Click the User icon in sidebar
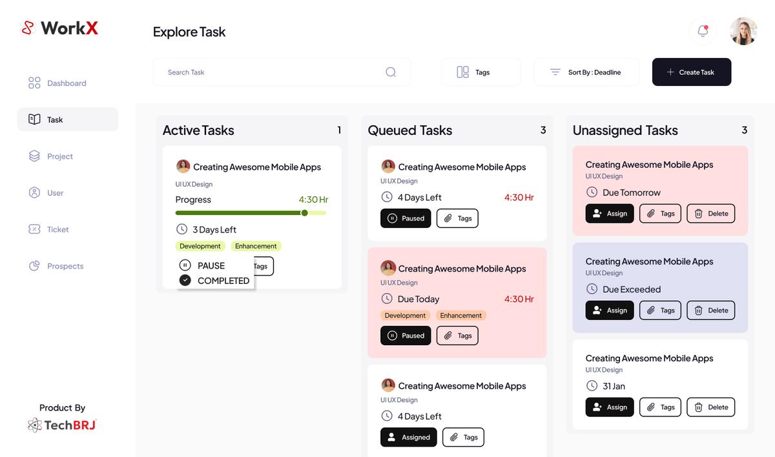Screen dimensions: 775x457 point(34,193)
